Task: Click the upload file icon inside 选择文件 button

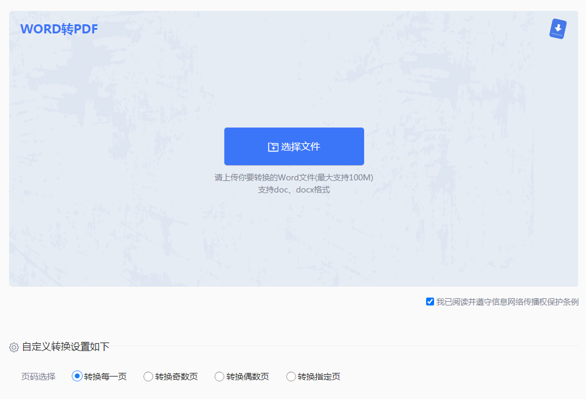Action: pyautogui.click(x=274, y=146)
